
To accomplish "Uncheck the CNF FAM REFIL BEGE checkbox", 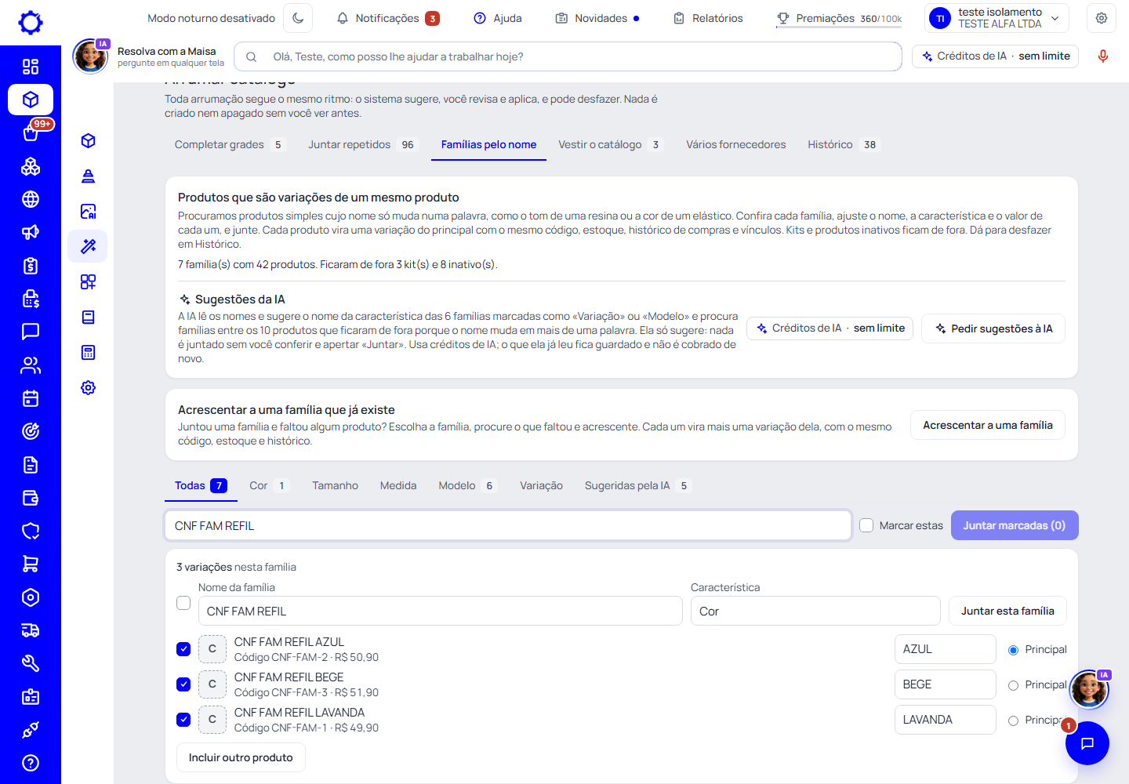I will (183, 684).
